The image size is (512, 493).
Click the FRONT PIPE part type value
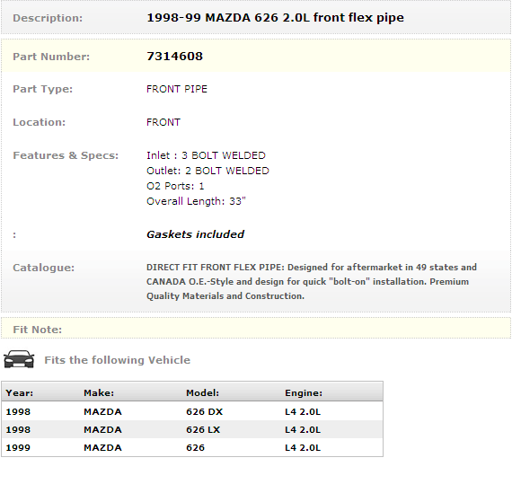[x=177, y=89]
